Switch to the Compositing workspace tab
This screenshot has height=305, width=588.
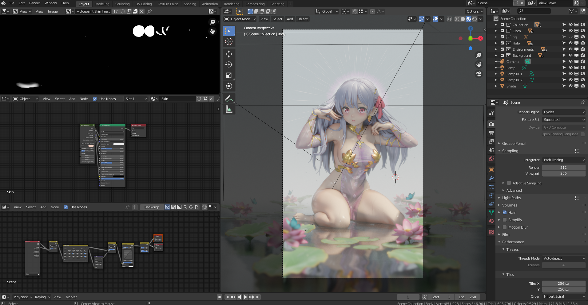[255, 4]
